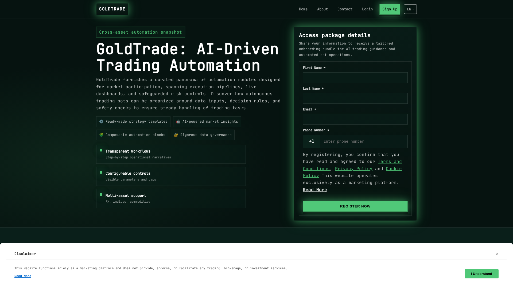Click 'Visible parameters and caps' text
This screenshot has height=288, width=513.
coord(131,179)
